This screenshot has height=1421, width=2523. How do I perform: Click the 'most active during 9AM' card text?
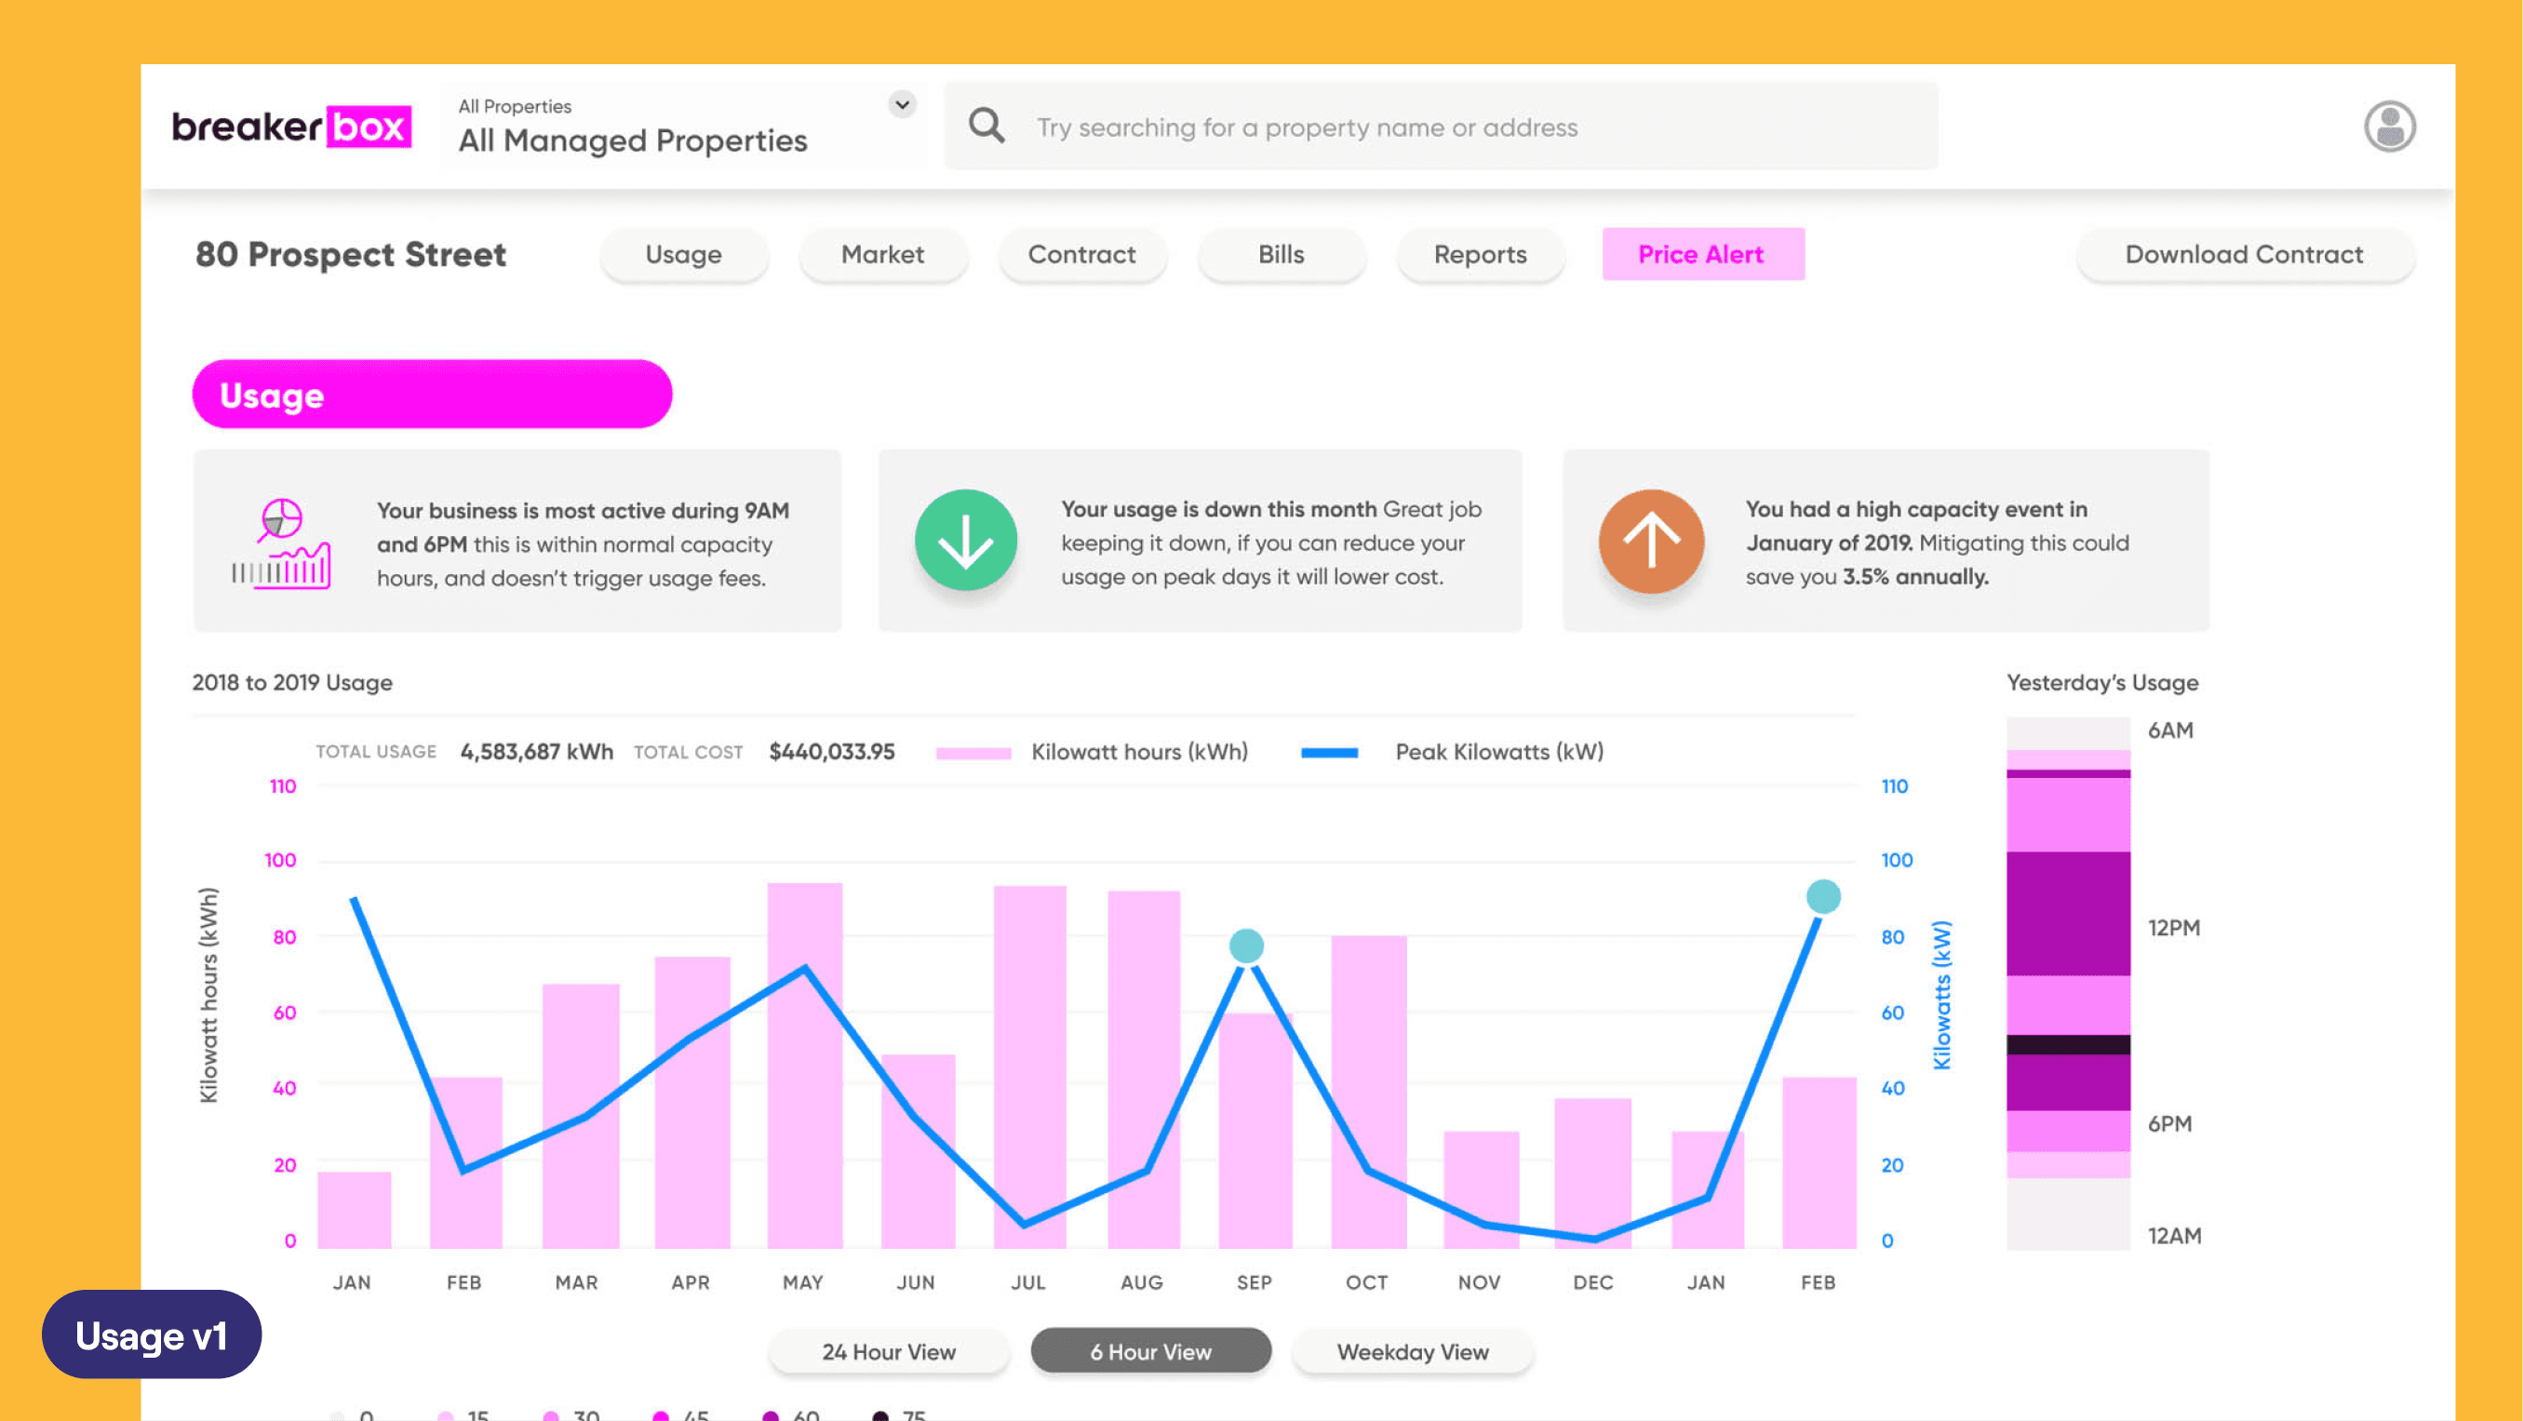click(x=583, y=544)
